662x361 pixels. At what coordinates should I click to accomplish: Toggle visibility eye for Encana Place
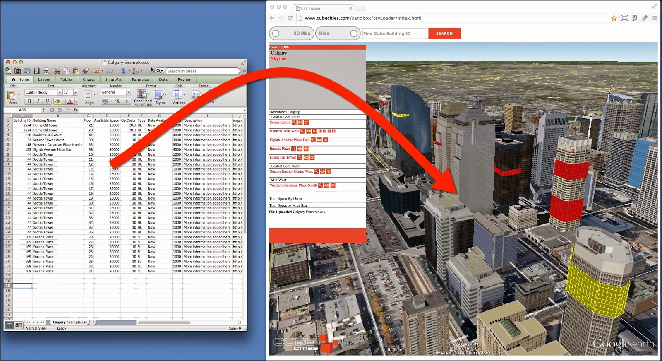[306, 149]
